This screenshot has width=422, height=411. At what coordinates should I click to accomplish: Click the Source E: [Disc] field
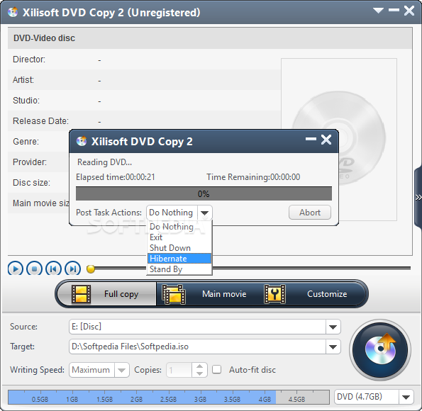coord(197,327)
